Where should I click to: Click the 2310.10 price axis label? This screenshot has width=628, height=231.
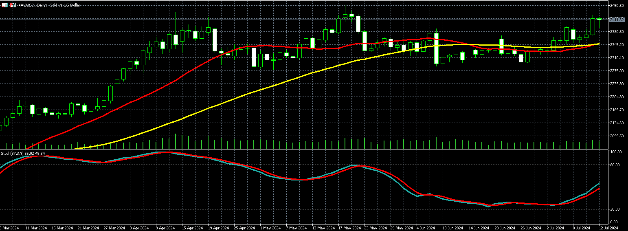pos(617,57)
